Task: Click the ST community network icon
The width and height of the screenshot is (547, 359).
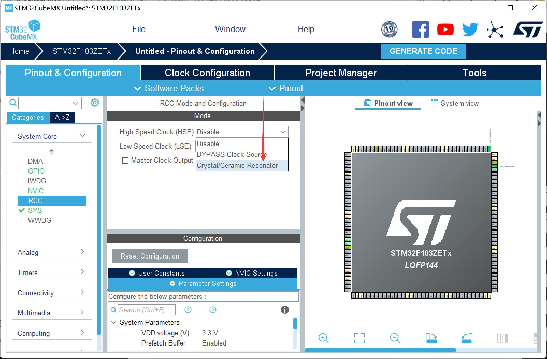Action: 495,30
